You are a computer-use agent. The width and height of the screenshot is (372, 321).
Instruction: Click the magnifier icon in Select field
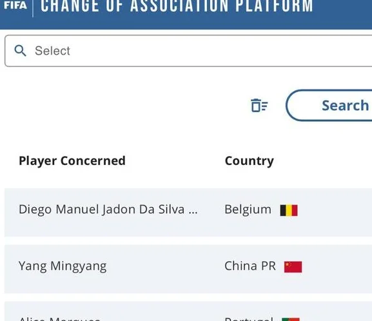pos(20,51)
